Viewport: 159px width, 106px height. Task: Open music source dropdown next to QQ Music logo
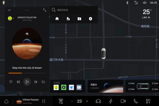(x=13, y=18)
